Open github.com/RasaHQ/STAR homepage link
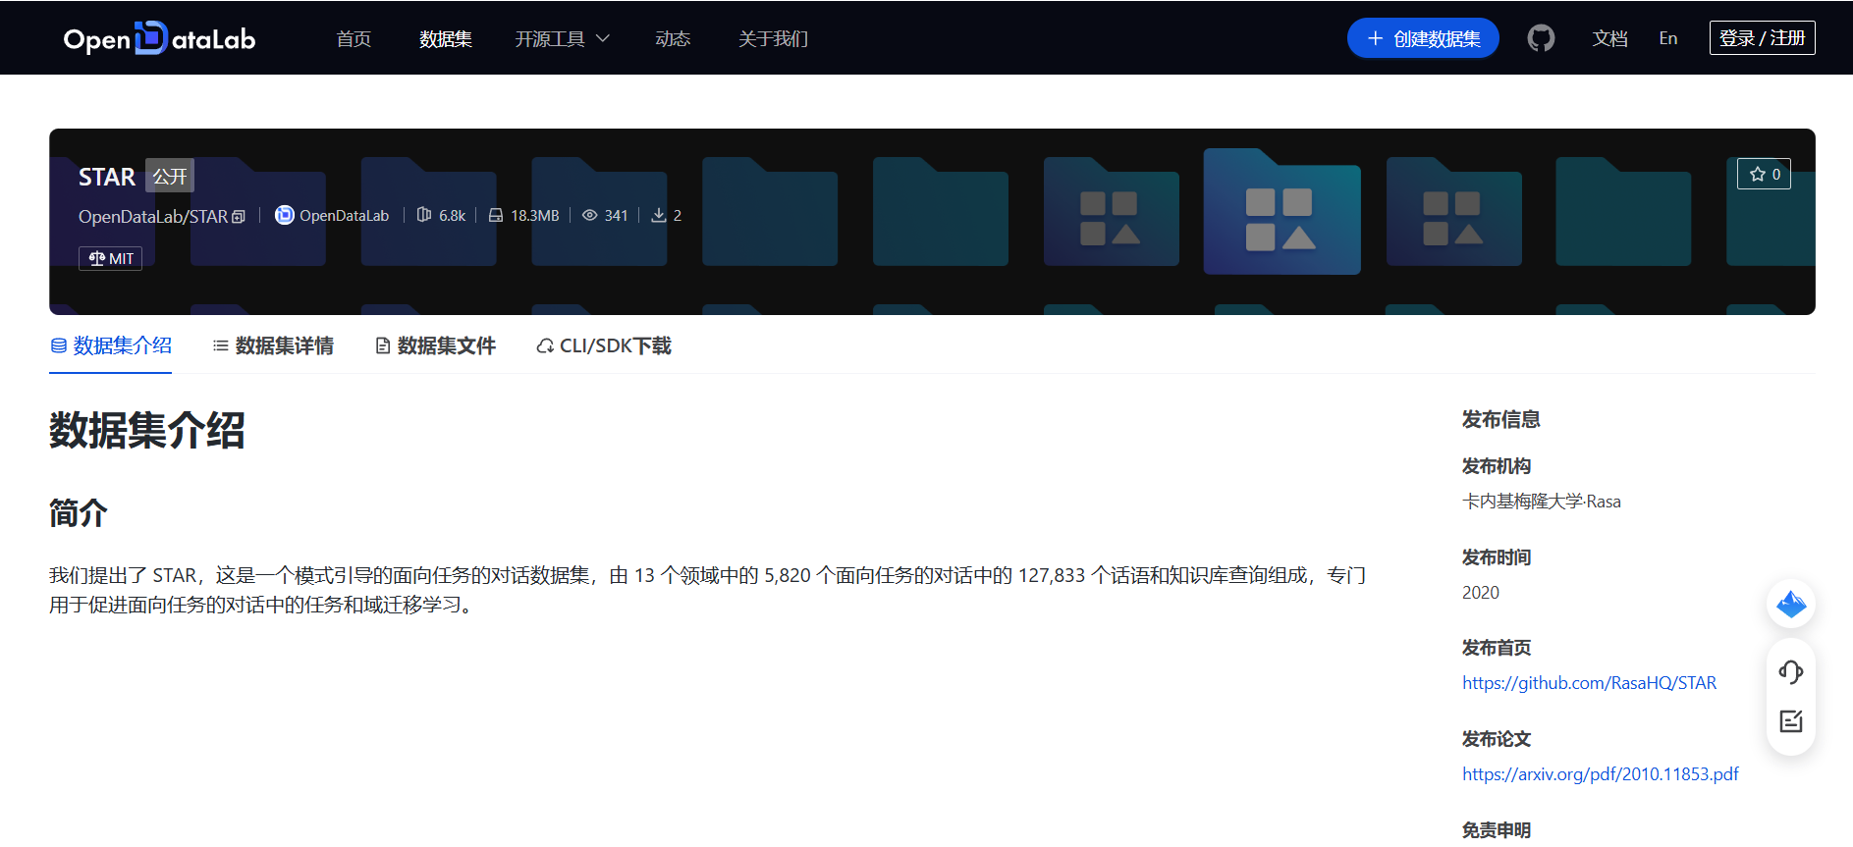Screen dimensions: 1853x847 [1589, 682]
